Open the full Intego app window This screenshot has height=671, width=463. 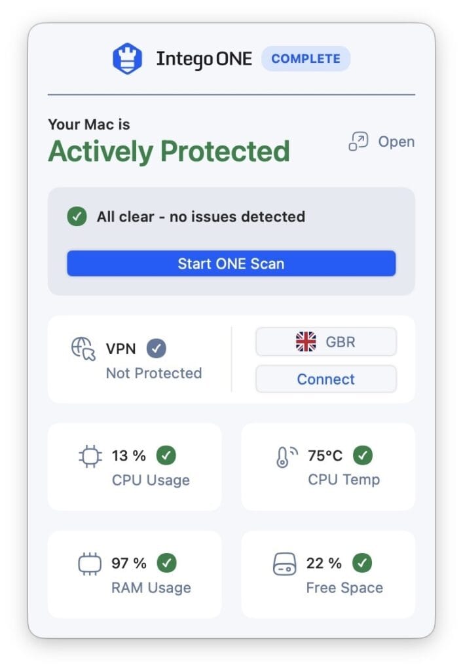tap(396, 142)
